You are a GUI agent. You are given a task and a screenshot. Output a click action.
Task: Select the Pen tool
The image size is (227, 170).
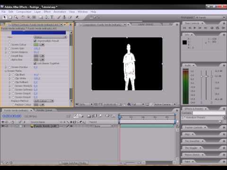point(47,17)
